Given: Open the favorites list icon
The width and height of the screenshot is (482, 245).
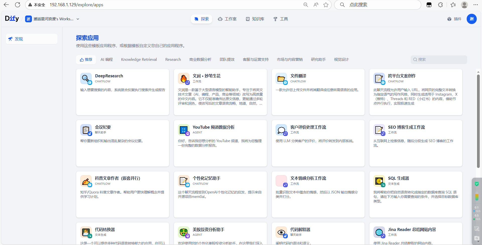Looking at the screenshot, I should coord(453,5).
